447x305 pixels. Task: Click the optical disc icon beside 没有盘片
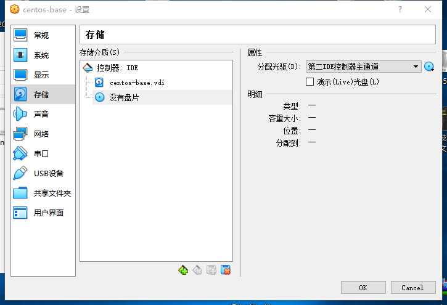tap(99, 97)
